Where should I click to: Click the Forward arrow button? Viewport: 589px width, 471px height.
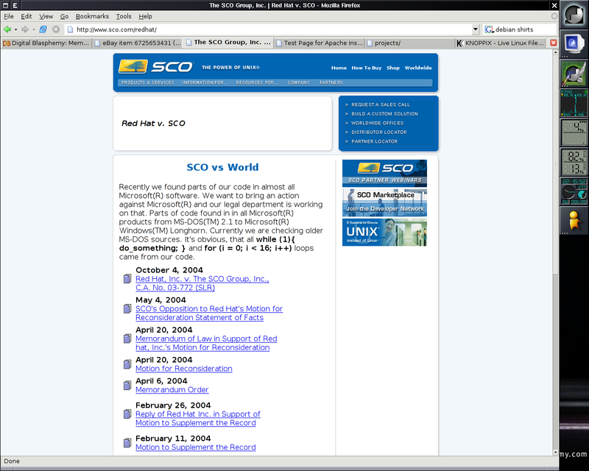click(25, 29)
